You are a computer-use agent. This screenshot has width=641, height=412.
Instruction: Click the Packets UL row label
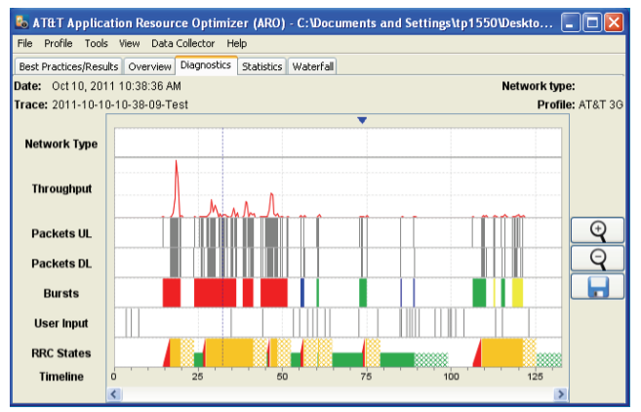(61, 233)
